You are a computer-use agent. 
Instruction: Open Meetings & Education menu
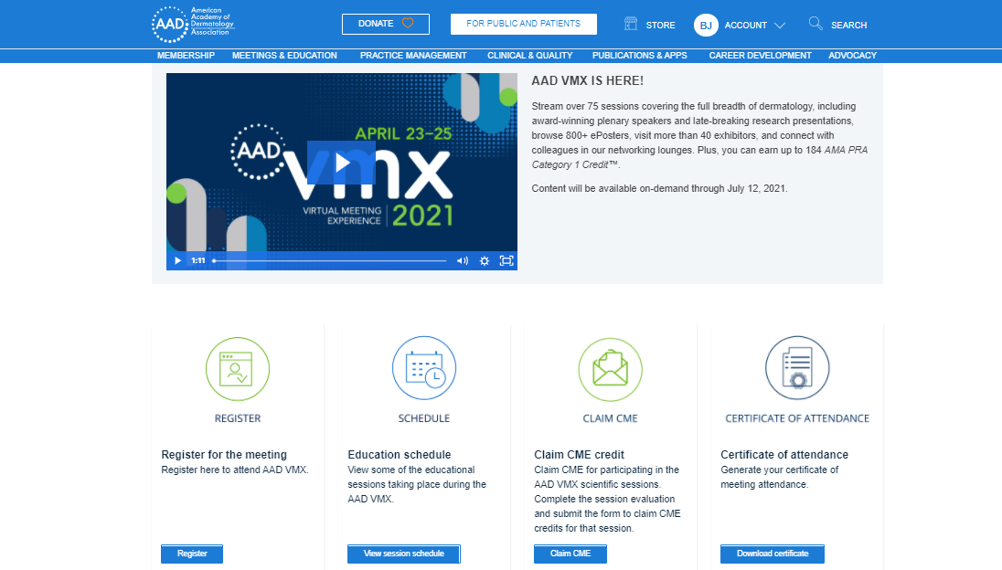coord(284,56)
